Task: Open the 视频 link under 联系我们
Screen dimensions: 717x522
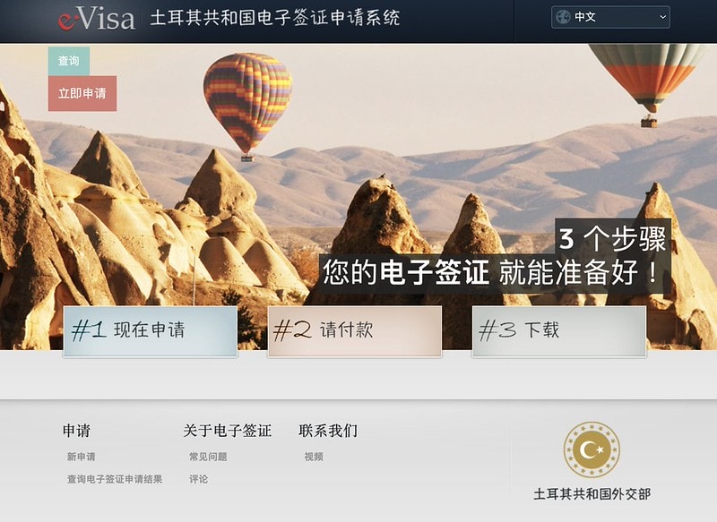Action: [x=314, y=457]
